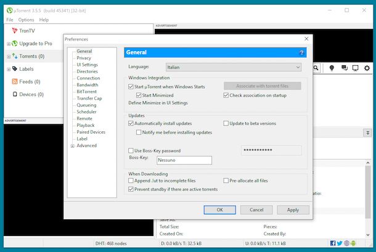Image resolution: width=376 pixels, height=252 pixels.
Task: Select Label in preferences tree
Action: coord(82,139)
